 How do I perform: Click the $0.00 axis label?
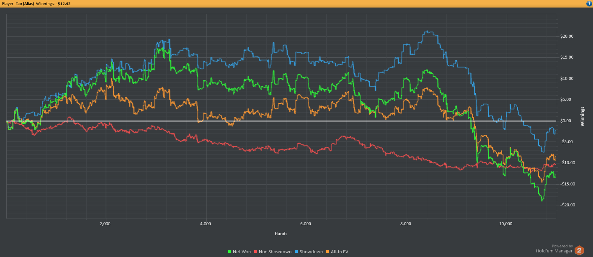point(565,121)
